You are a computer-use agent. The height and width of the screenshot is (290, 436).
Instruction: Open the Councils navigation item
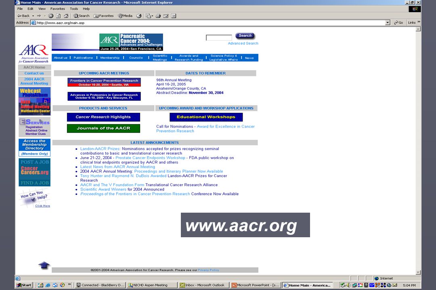[136, 58]
